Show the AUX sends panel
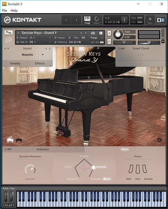Image resolution: width=168 pixels, height=209 pixels. (x=163, y=38)
